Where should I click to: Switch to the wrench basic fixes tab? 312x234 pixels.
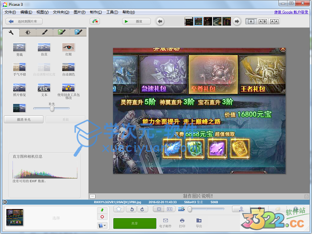click(11, 33)
